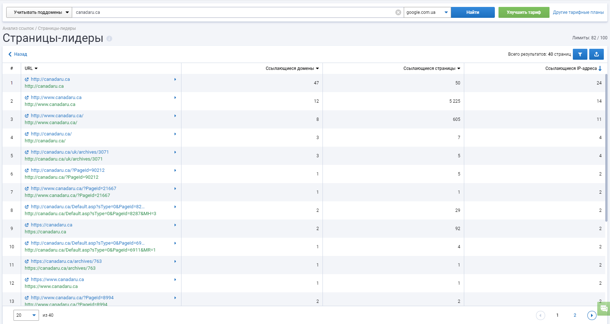This screenshot has width=610, height=324.
Task: Click green URL text https://www.canadaru.ca
Action: coord(51,287)
